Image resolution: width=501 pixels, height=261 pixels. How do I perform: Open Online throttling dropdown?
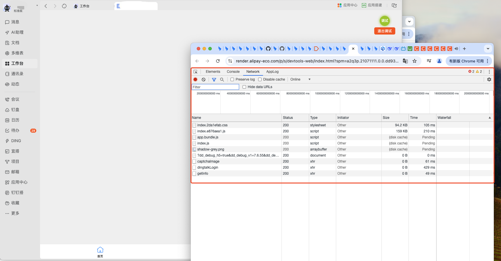300,79
